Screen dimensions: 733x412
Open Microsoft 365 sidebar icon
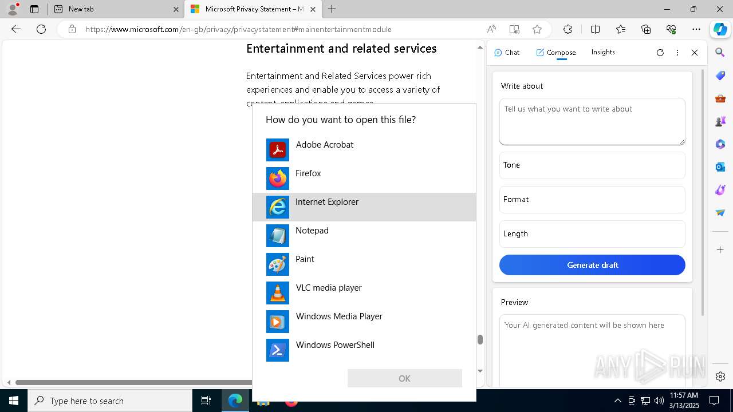pos(720,144)
